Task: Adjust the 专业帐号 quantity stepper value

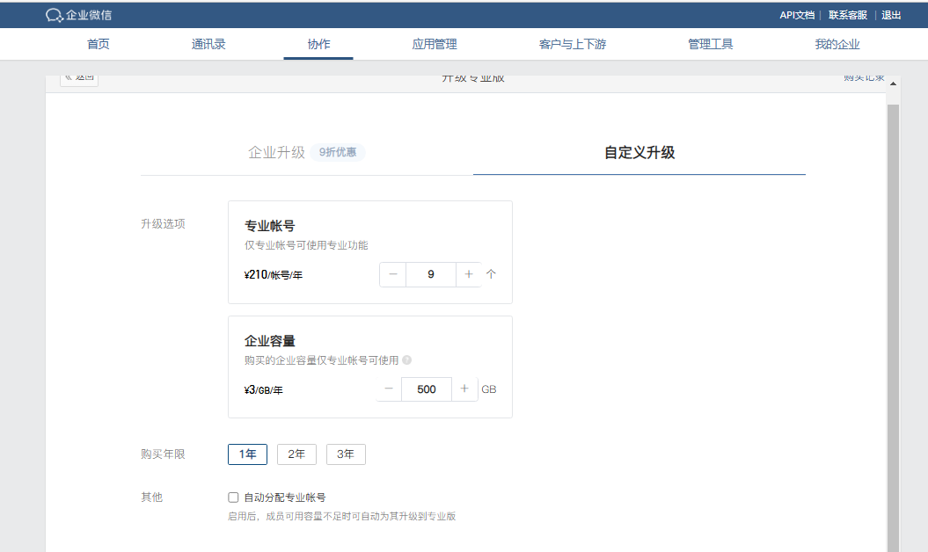Action: 430,274
